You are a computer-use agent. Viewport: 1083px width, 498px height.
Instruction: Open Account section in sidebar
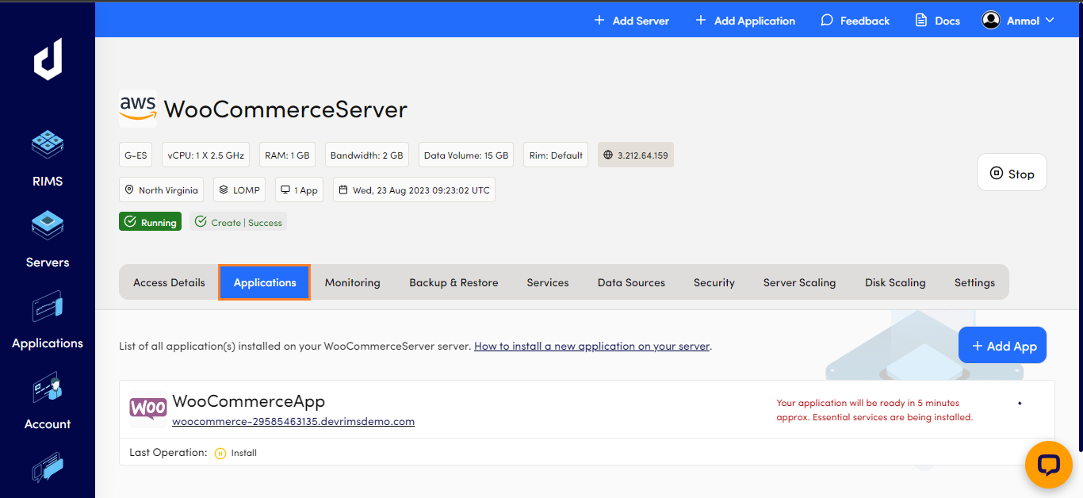48,401
